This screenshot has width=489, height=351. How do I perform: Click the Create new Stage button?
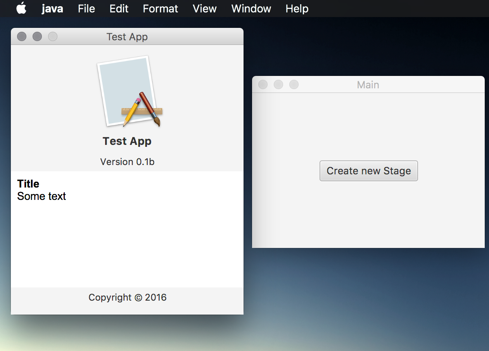coord(368,171)
